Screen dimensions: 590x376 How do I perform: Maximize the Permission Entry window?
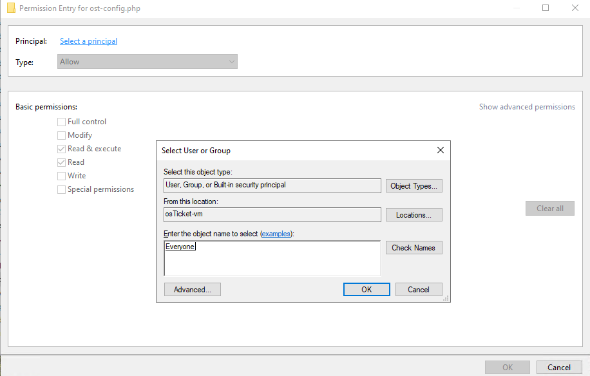(545, 8)
